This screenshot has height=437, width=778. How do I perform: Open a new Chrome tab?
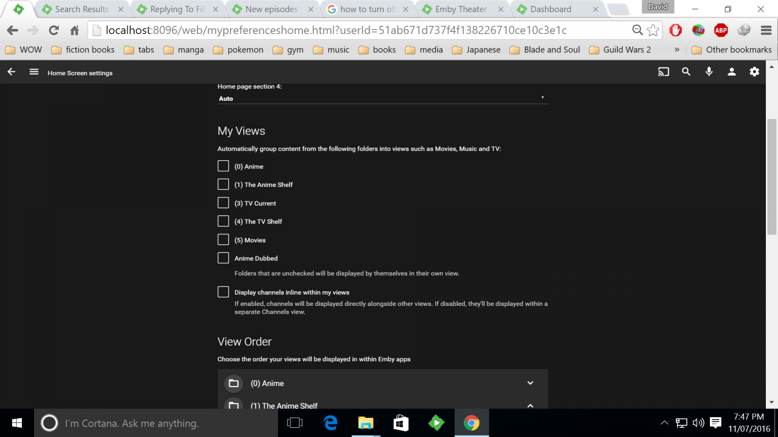click(x=618, y=9)
